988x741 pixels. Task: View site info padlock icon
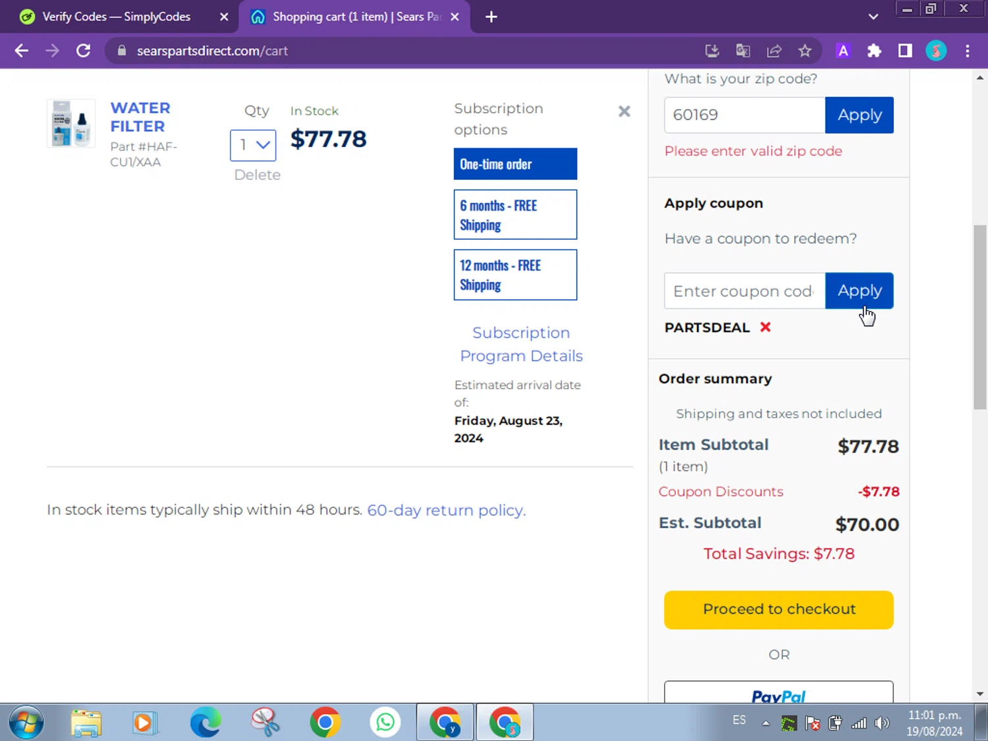(x=121, y=51)
